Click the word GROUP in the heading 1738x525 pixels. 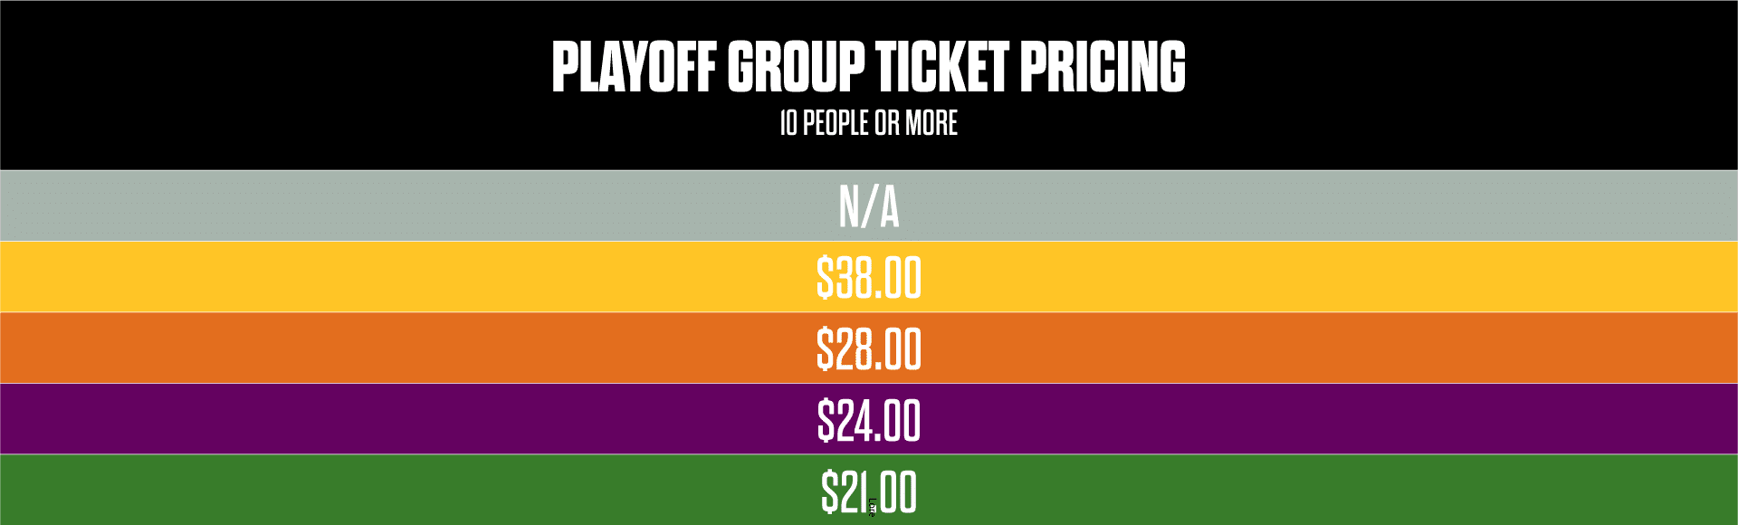796,68
